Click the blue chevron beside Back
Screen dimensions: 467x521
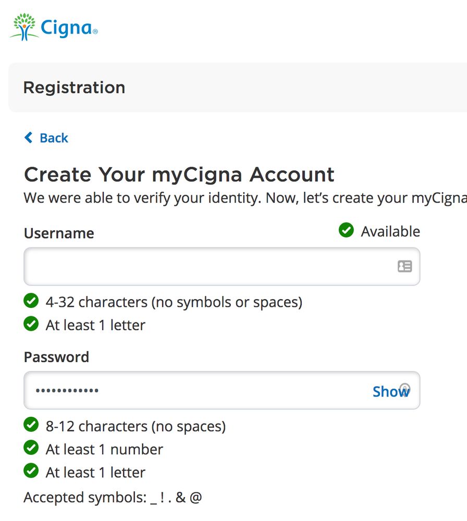[x=29, y=137]
